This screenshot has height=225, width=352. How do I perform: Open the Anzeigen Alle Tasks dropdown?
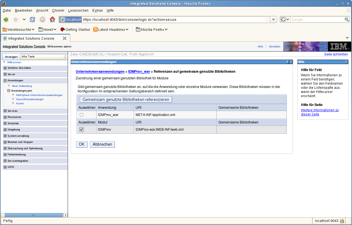point(44,57)
